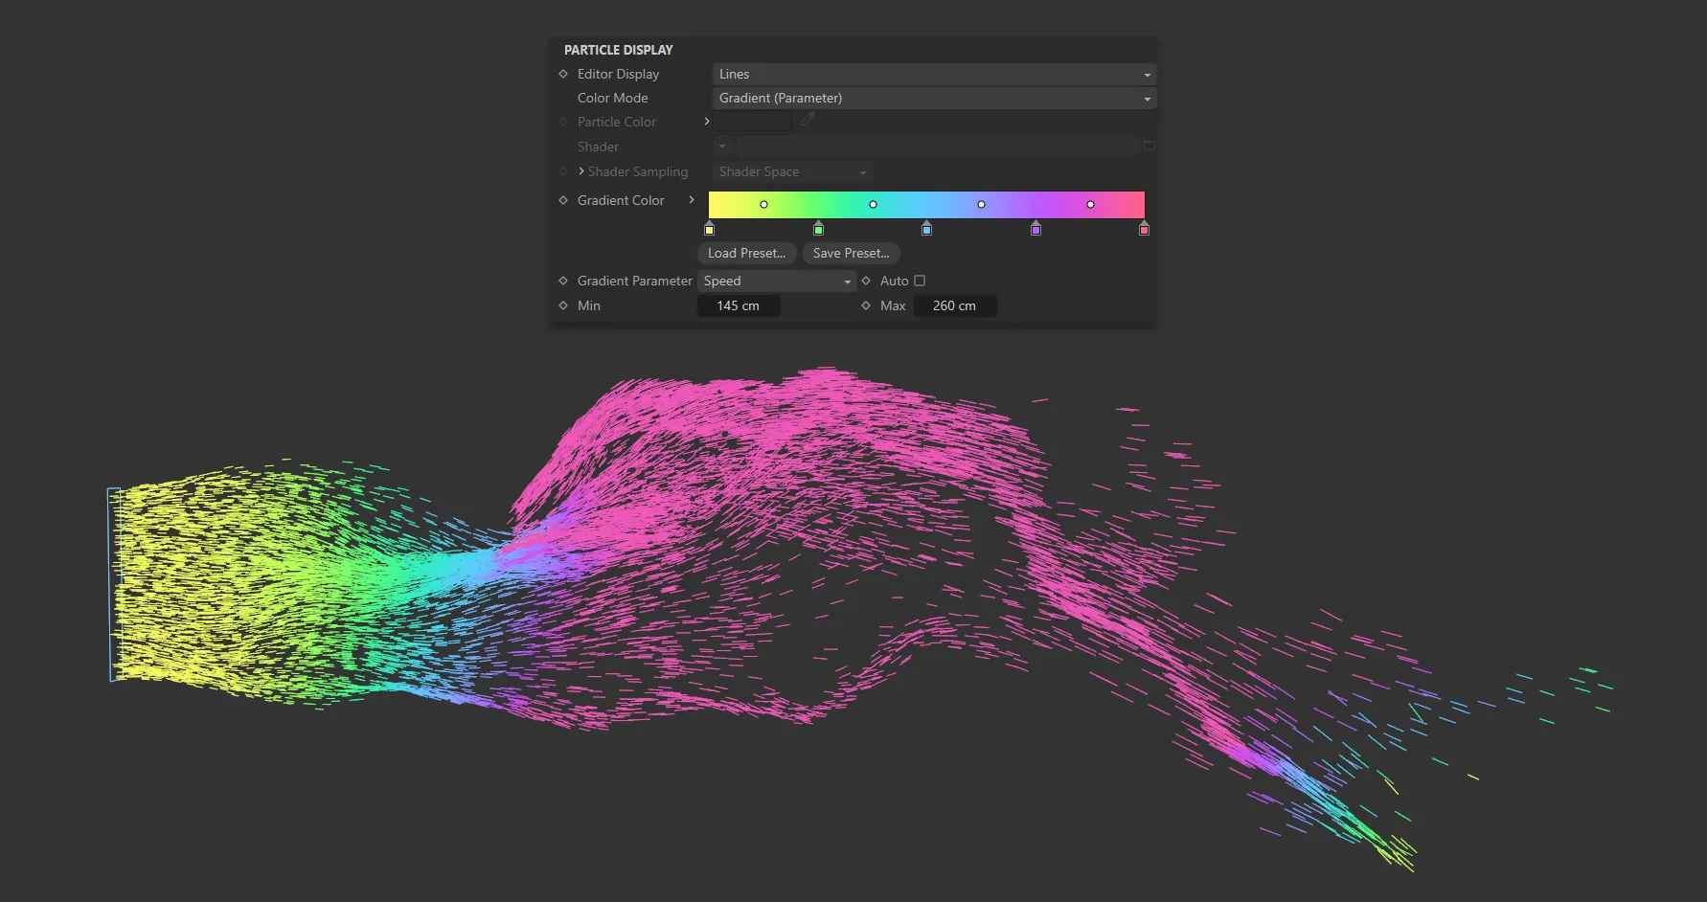Click the keyframe diamond beside Gradient Parameter
This screenshot has width=1707, height=902.
562,280
